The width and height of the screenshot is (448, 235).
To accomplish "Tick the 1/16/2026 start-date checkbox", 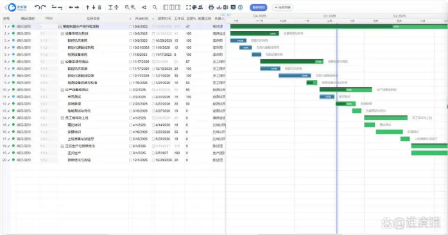I will pyautogui.click(x=130, y=83).
